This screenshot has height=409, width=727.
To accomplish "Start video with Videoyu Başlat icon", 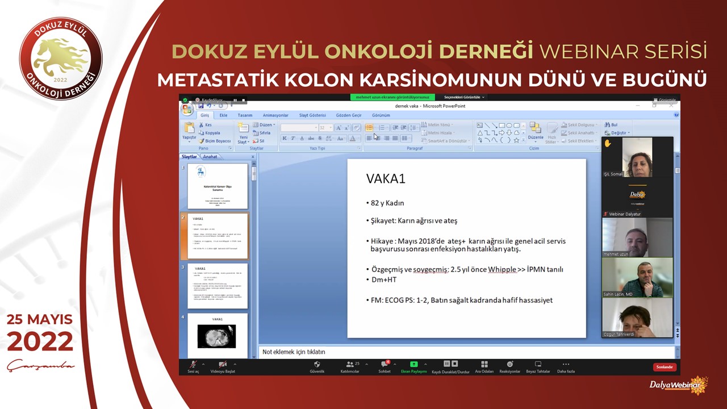I will pos(223,365).
